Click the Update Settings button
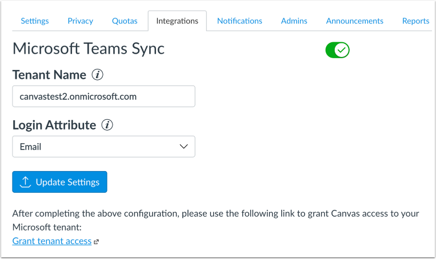The width and height of the screenshot is (436, 259). [59, 182]
